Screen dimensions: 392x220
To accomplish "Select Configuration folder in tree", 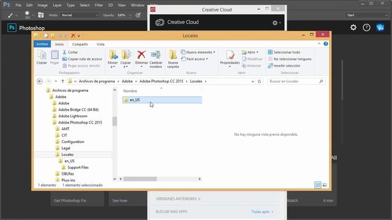I will 72,142.
